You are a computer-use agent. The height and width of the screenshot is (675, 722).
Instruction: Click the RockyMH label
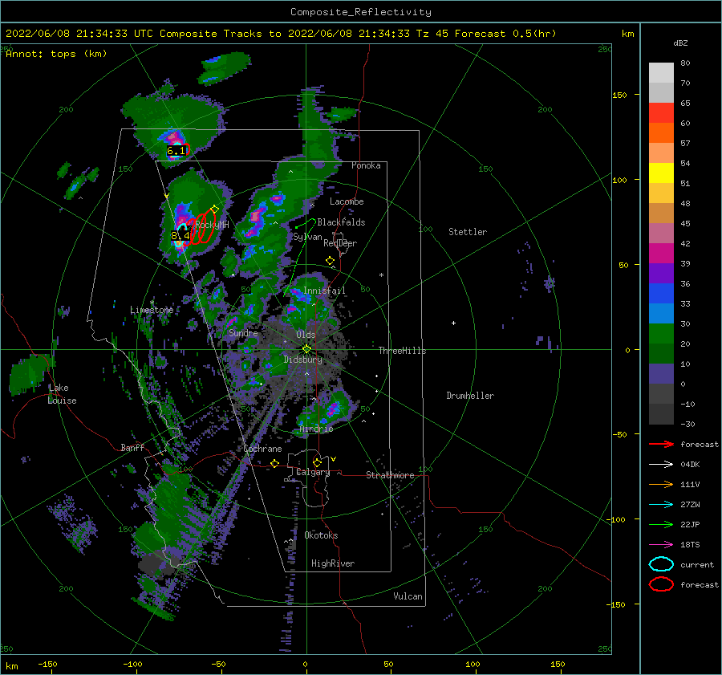[213, 225]
